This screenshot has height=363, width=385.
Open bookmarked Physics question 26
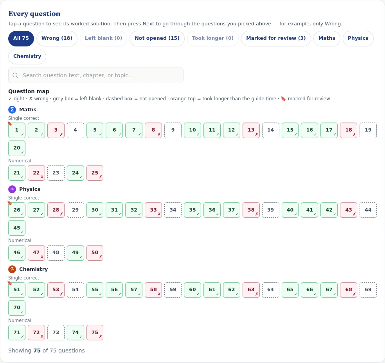tap(17, 210)
